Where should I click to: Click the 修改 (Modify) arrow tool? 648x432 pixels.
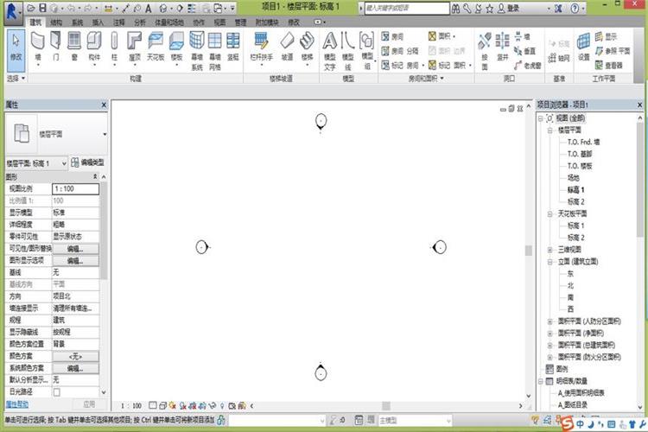(16, 48)
